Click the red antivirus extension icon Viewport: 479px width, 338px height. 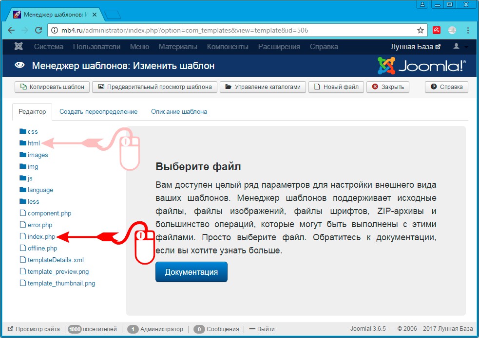tap(437, 30)
